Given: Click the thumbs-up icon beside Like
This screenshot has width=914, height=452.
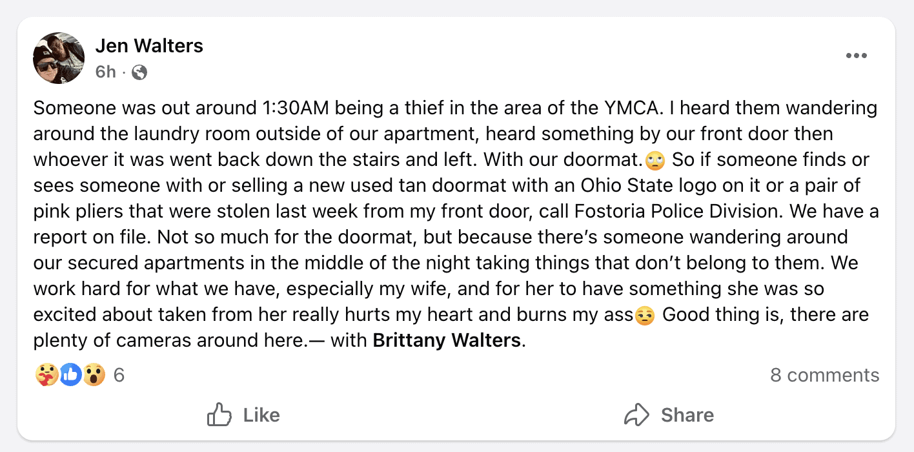Looking at the screenshot, I should tap(219, 415).
